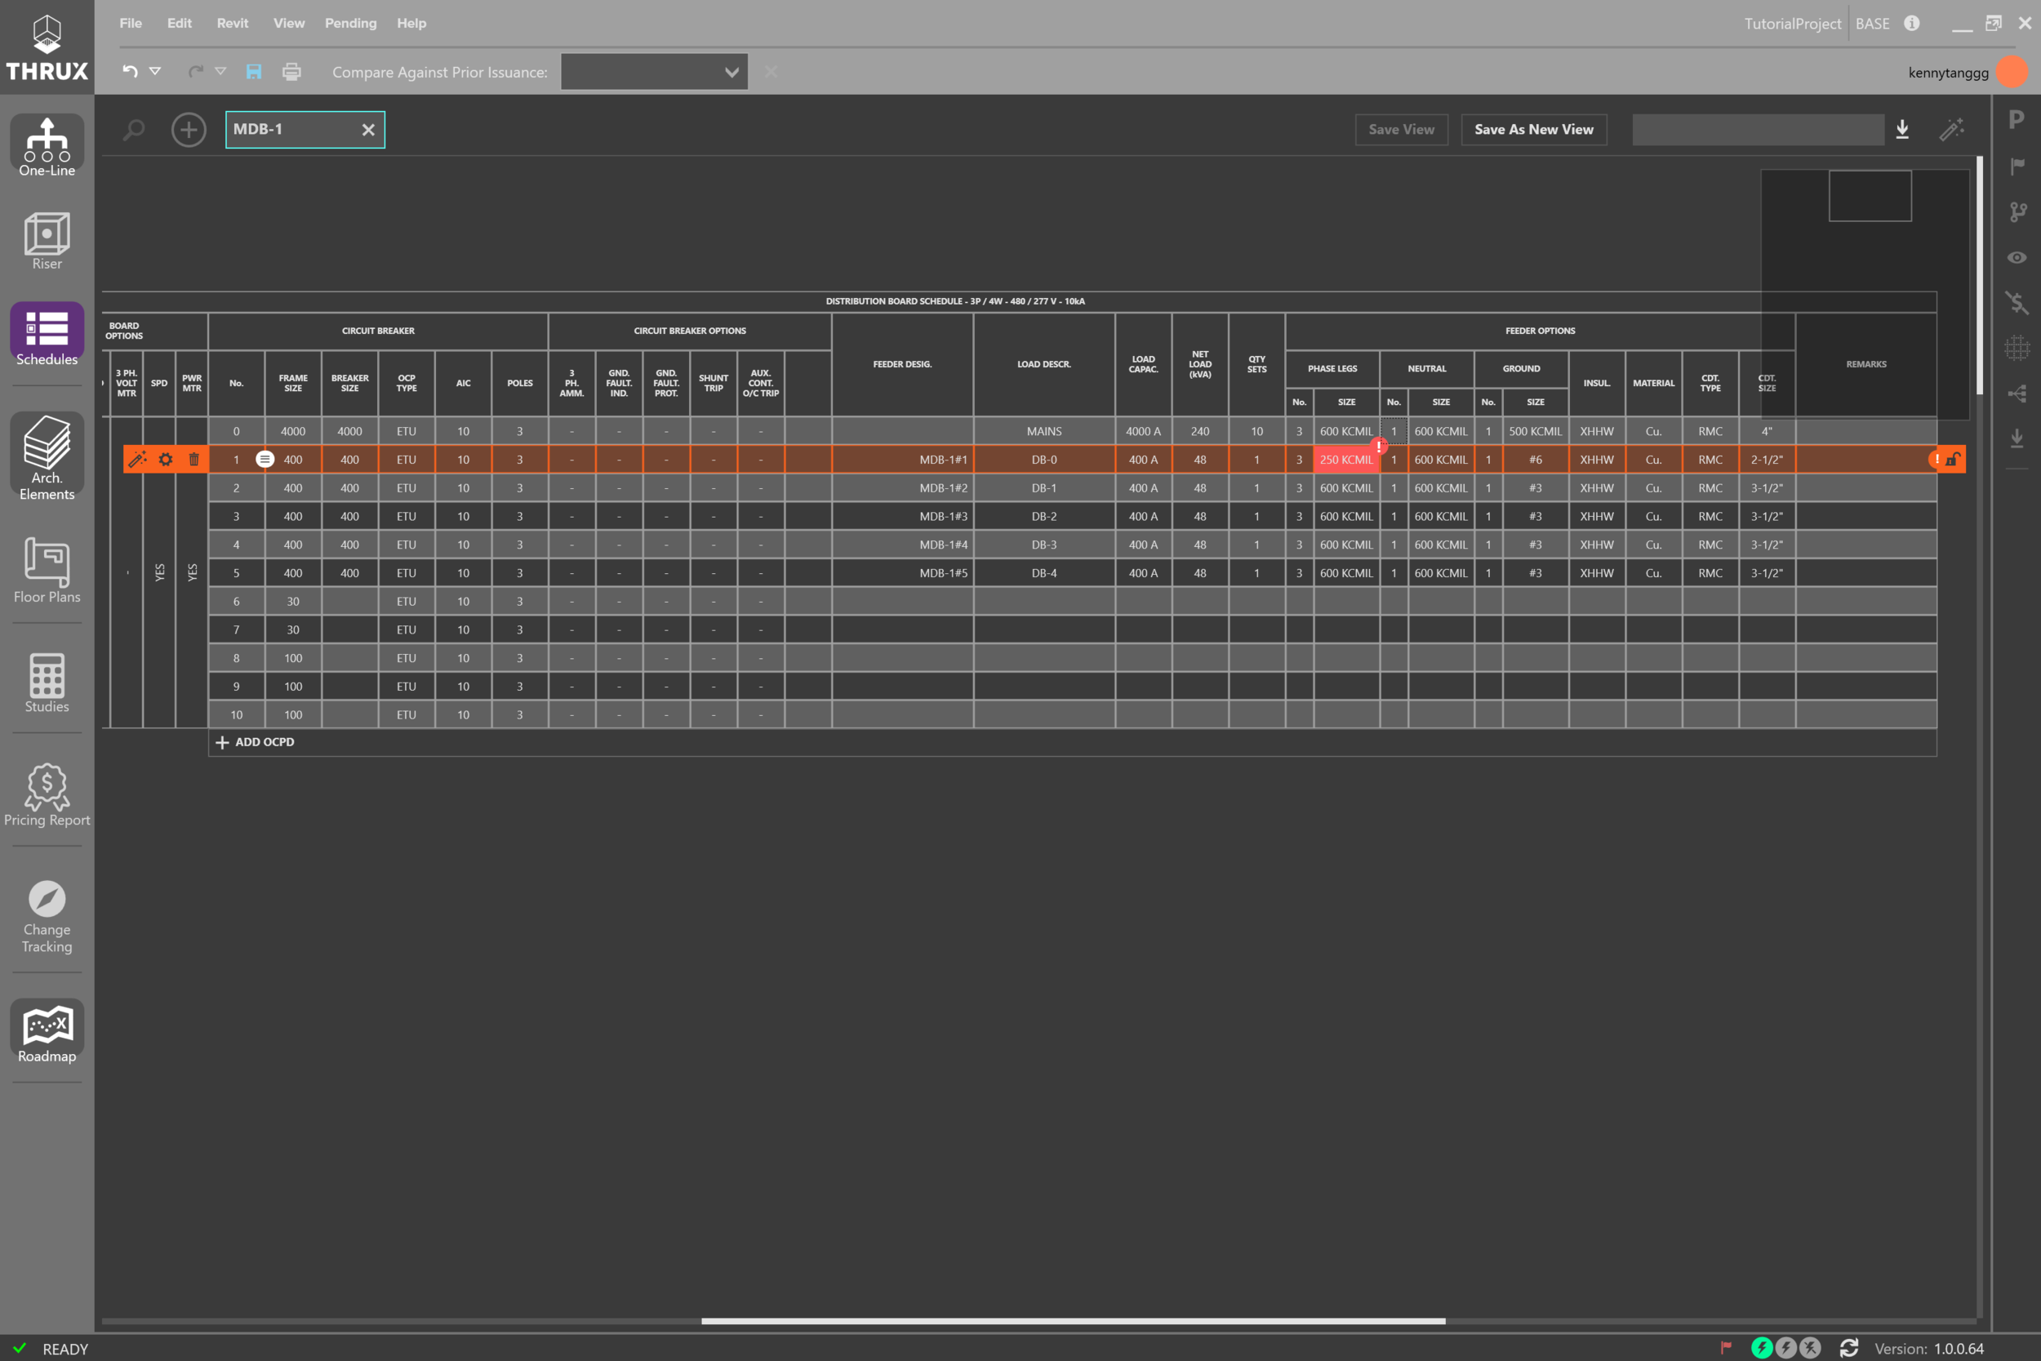Click the magic wand icon on row 1
The image size is (2041, 1361).
(137, 459)
